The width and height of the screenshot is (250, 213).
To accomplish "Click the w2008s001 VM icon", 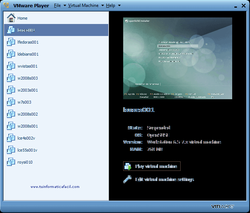I will coord(11,126).
